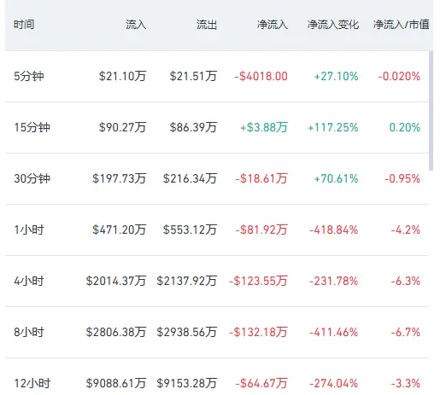Click the +117.25% change value

pyautogui.click(x=333, y=127)
